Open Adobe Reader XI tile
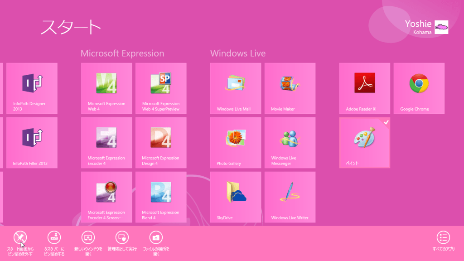Screen dimensions: 464x261 [x=365, y=88]
